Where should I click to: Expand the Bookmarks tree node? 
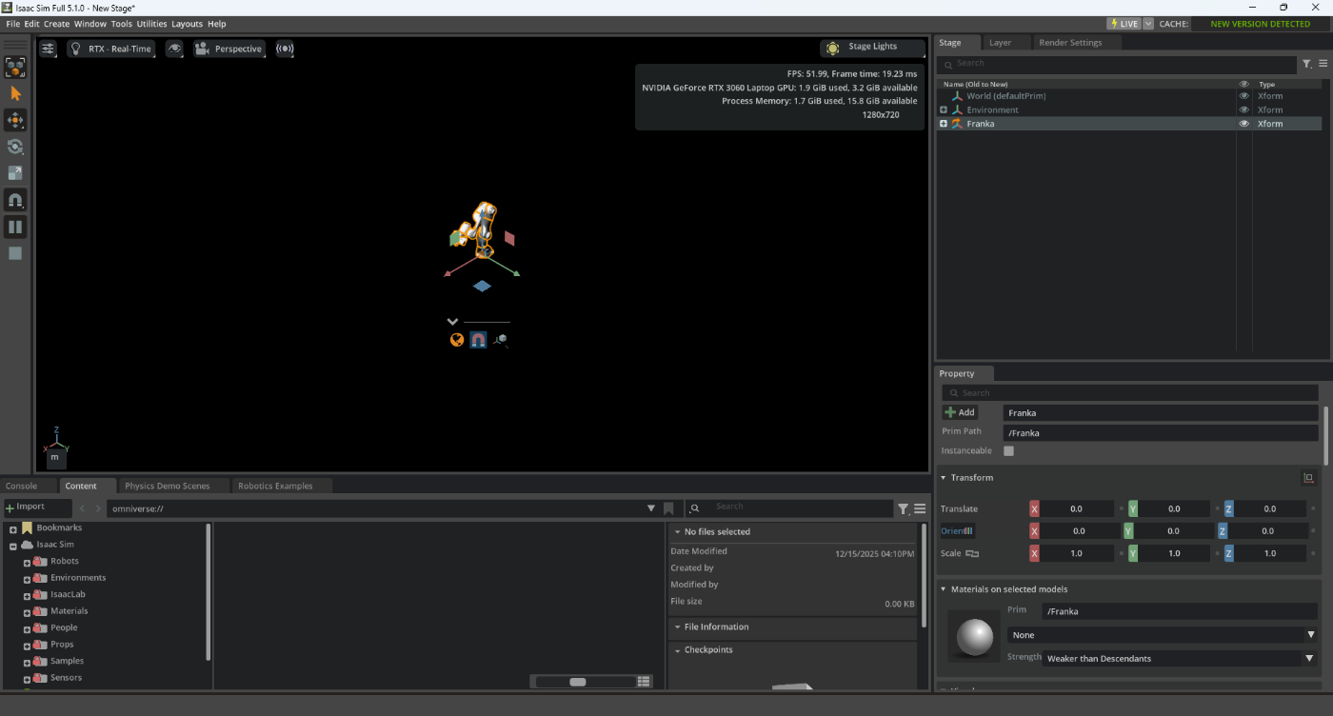tap(13, 528)
